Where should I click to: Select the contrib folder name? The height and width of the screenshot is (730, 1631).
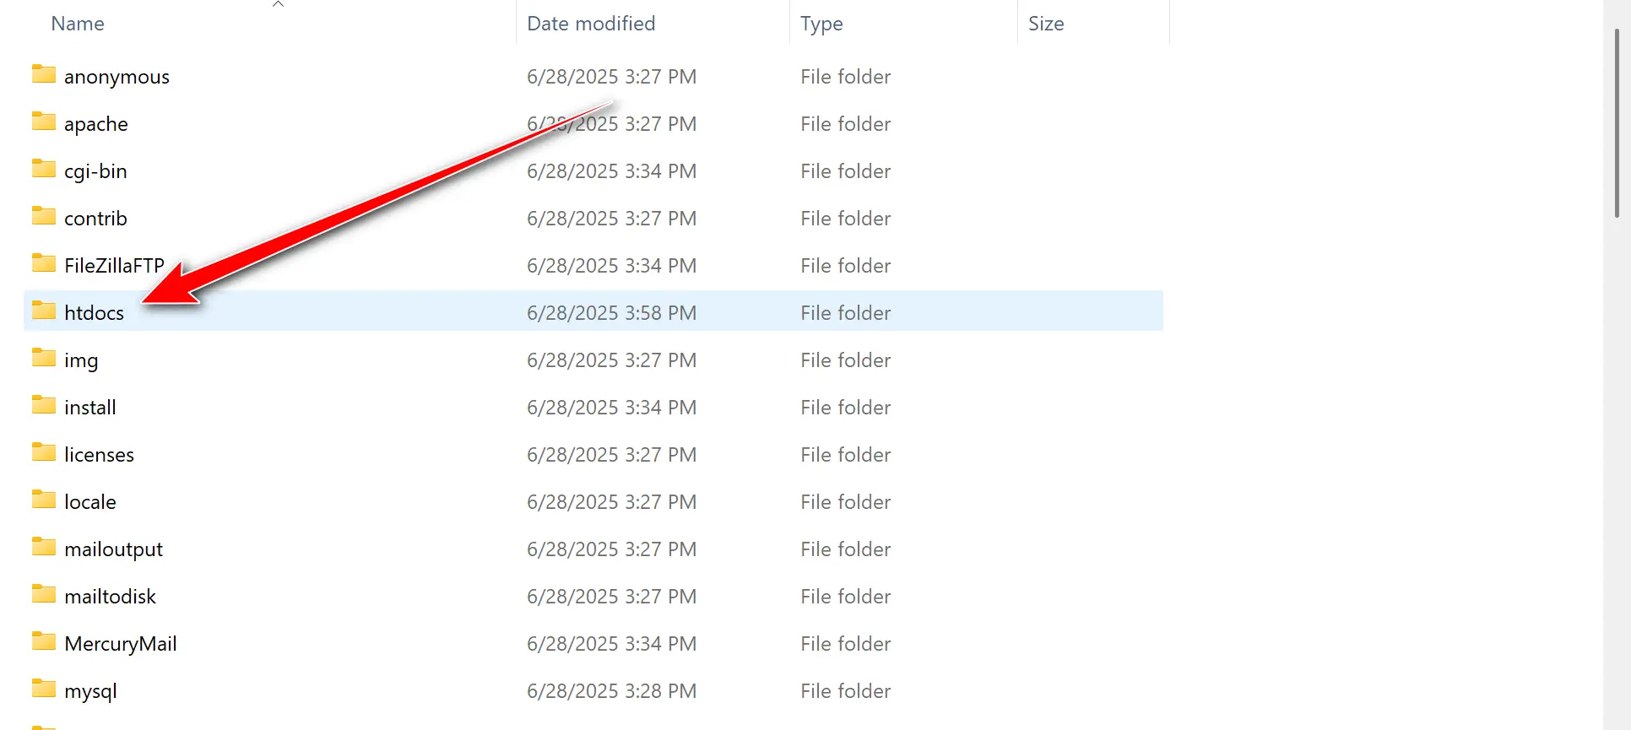coord(95,219)
